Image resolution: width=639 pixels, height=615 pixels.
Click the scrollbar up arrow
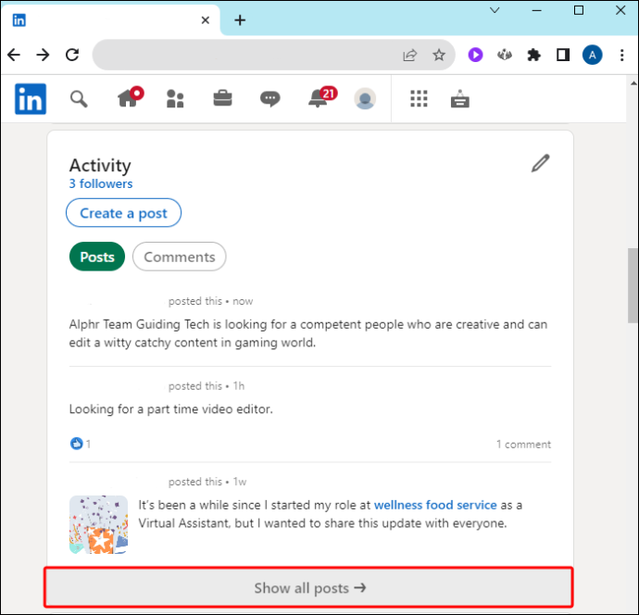point(633,83)
